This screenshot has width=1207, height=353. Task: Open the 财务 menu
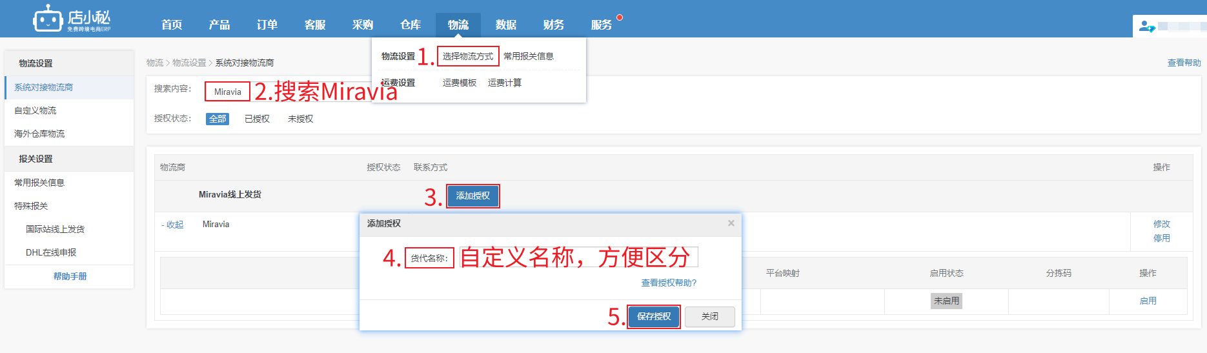coord(554,25)
